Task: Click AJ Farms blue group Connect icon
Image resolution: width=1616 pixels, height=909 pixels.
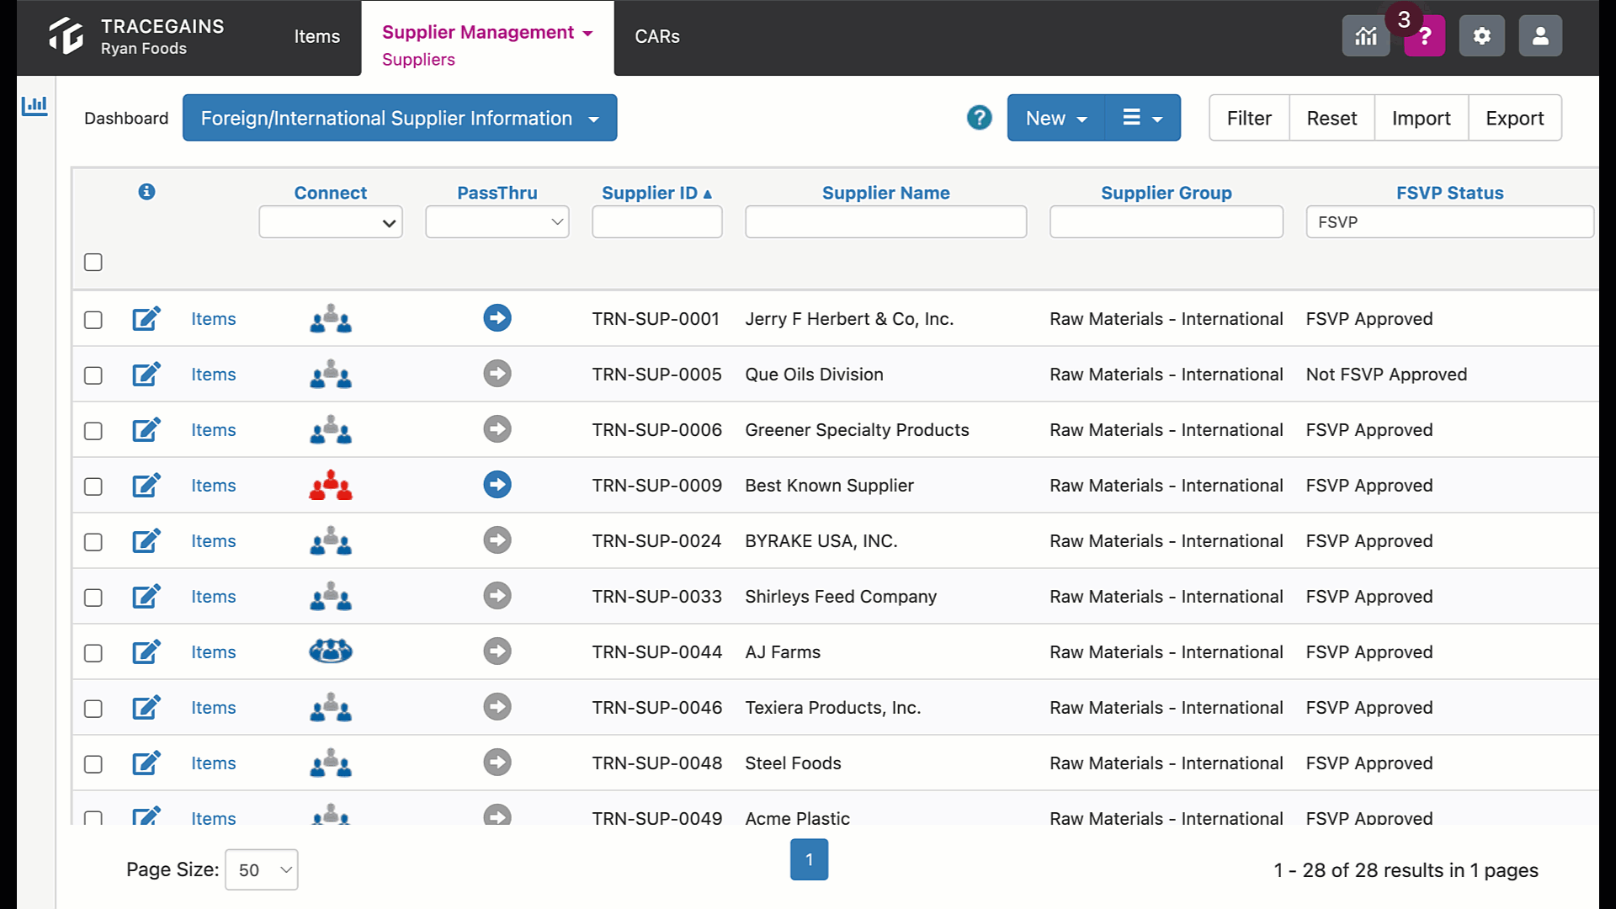Action: coord(331,651)
